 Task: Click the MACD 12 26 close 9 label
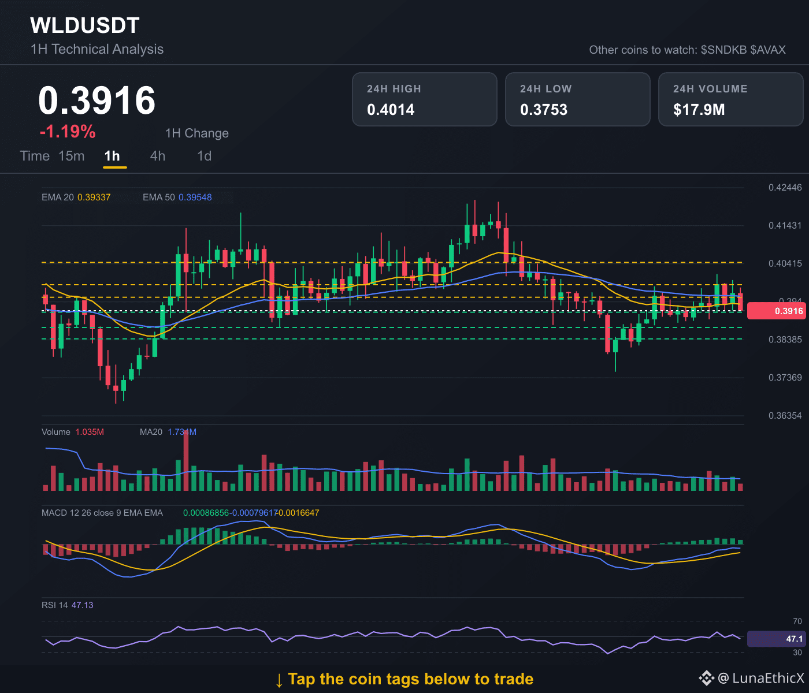(x=102, y=513)
